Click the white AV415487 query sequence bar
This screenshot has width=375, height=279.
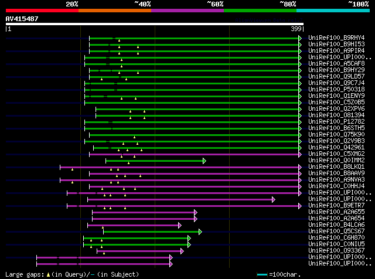point(155,24)
